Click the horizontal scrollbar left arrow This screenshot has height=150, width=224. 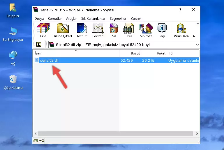click(36, 133)
